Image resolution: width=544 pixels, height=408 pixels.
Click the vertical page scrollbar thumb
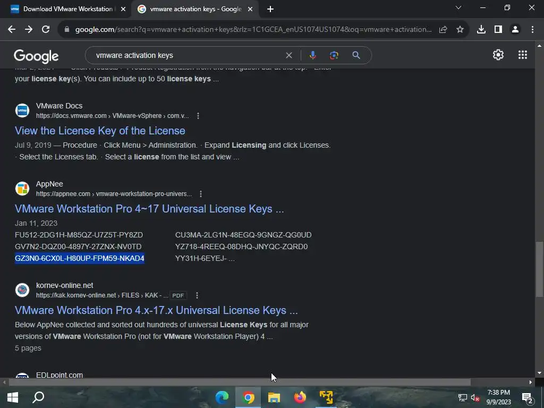(539, 269)
